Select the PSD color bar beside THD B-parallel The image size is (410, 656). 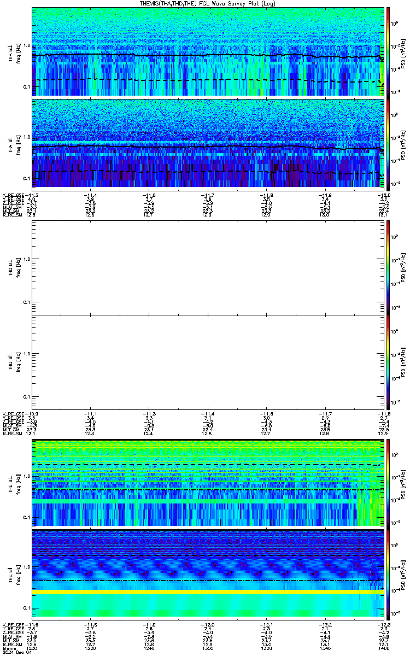pos(388,362)
